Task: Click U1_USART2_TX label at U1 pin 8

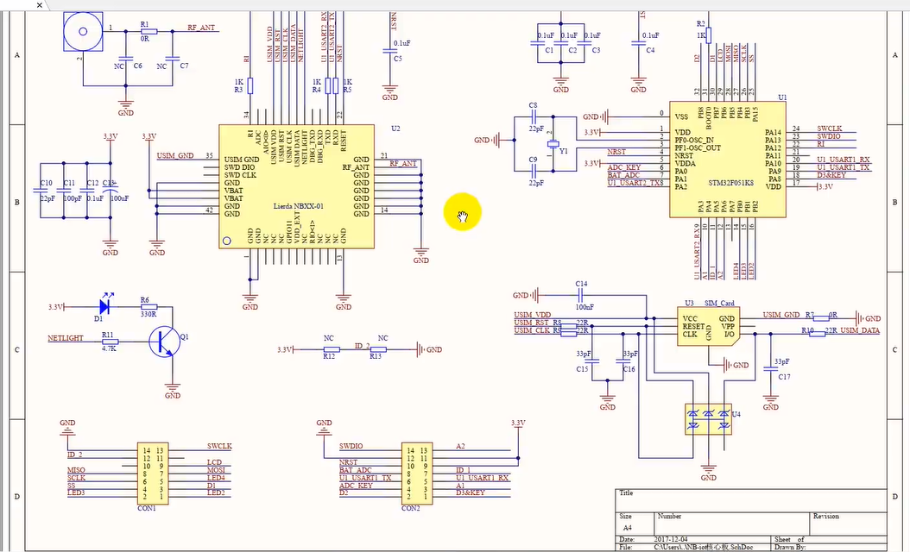Action: tap(633, 183)
